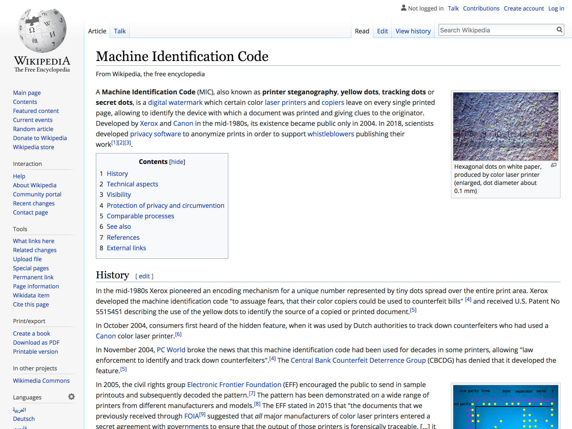Click the Create account link
The image size is (572, 429).
(524, 8)
